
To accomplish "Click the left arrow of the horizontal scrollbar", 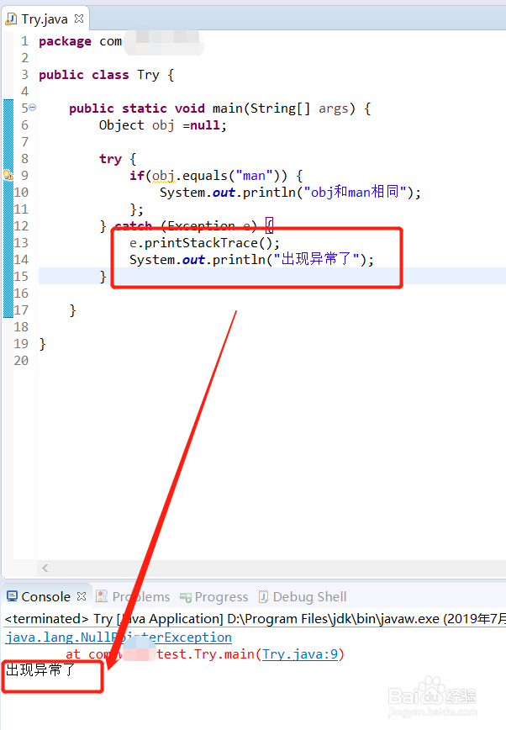I will [45, 568].
